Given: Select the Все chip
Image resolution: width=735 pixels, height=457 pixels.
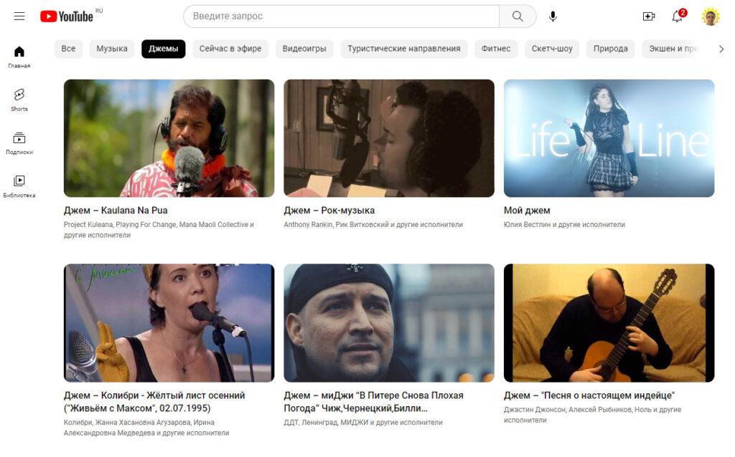Looking at the screenshot, I should (x=68, y=49).
